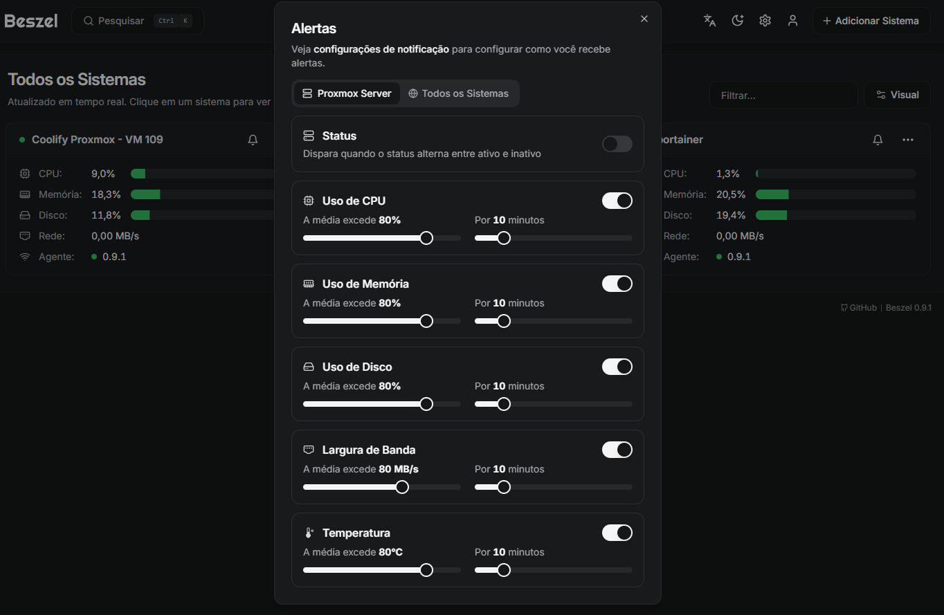Screen dimensions: 944x615
Task: Click the Adicionar Sistema button
Action: click(871, 21)
